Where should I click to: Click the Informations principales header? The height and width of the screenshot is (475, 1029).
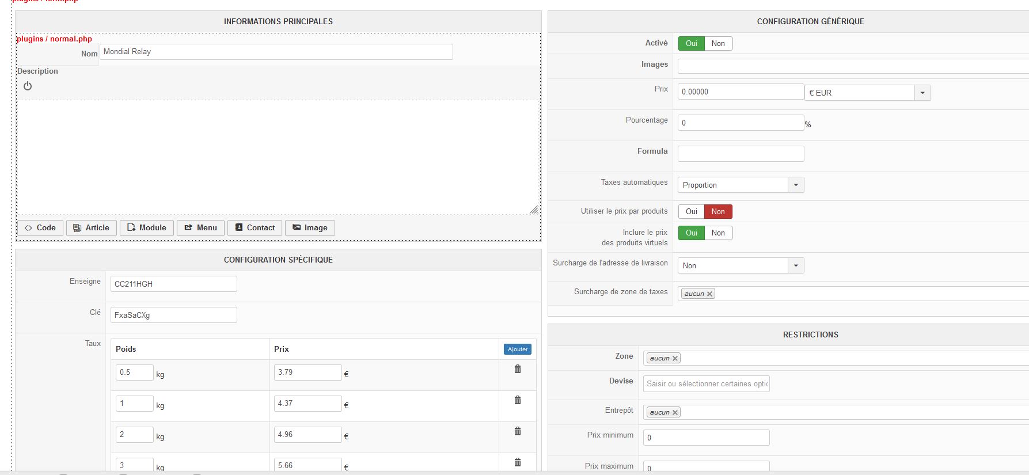tap(278, 21)
